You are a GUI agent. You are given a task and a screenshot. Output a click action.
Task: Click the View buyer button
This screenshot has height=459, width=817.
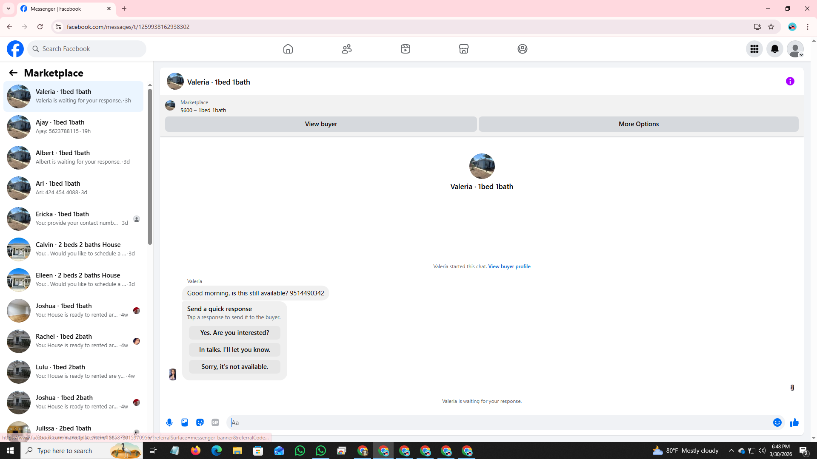(x=321, y=124)
